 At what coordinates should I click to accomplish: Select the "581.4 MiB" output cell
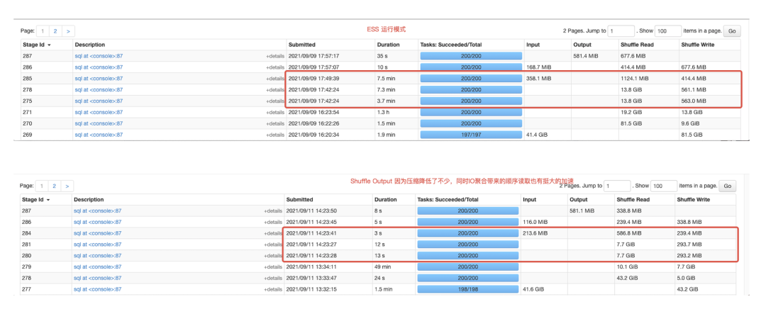[x=586, y=56]
